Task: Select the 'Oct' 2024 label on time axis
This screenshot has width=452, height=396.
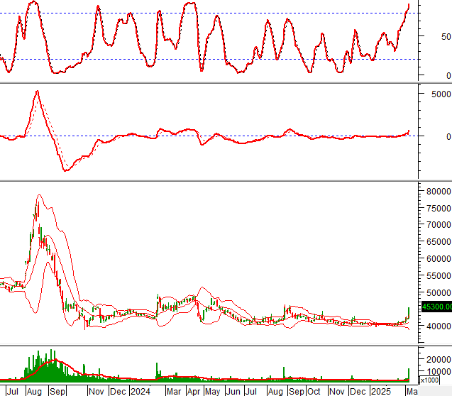Action: [x=314, y=392]
